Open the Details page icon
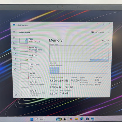This screenshot has height=122, width=122. 15,64
